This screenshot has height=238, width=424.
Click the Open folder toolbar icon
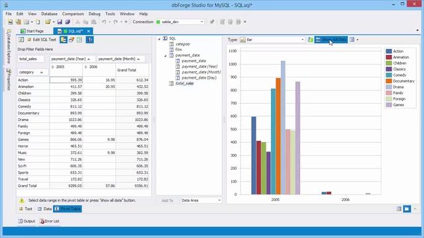coord(48,22)
